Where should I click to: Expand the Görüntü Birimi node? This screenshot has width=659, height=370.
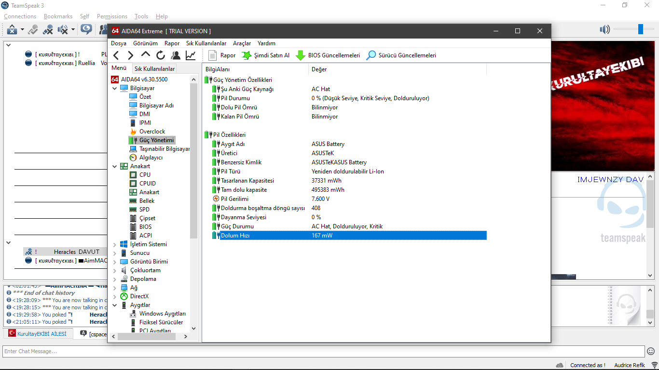(x=114, y=262)
